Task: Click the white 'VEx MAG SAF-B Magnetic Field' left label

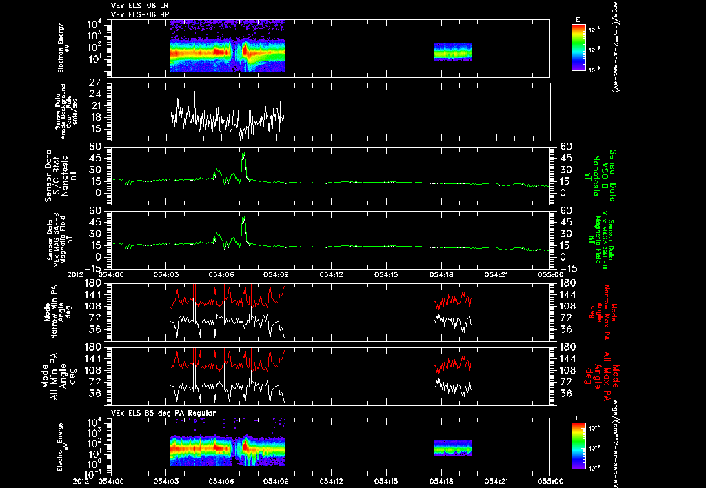Action: [x=60, y=240]
